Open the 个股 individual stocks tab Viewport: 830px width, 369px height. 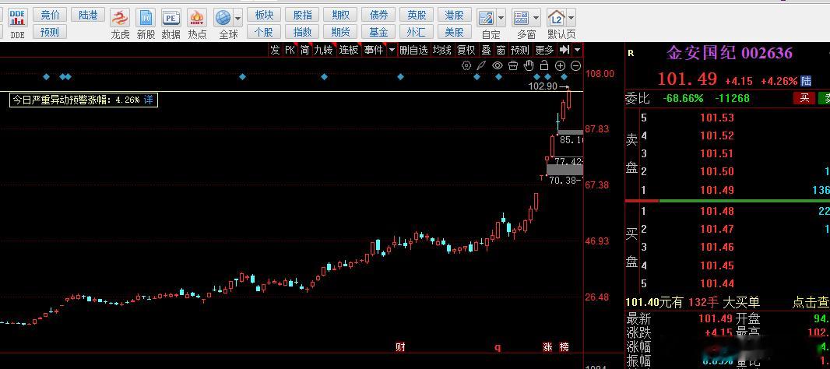coord(264,32)
